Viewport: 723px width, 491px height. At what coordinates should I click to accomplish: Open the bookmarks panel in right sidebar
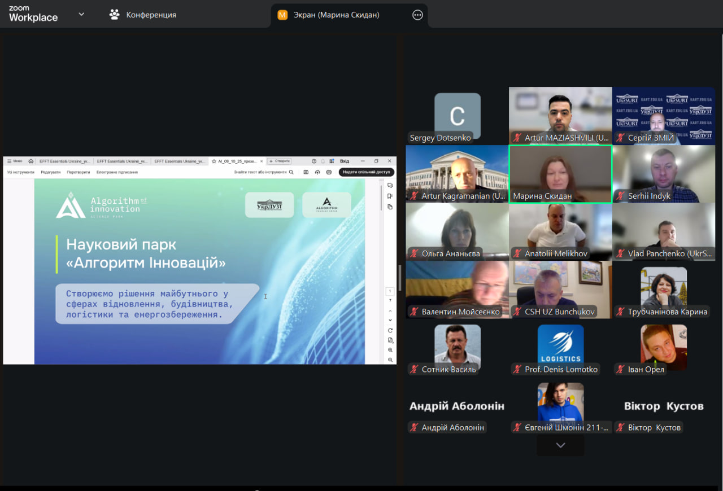point(390,196)
